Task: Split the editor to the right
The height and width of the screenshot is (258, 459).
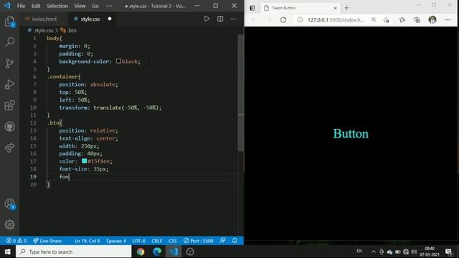Action: 220,19
